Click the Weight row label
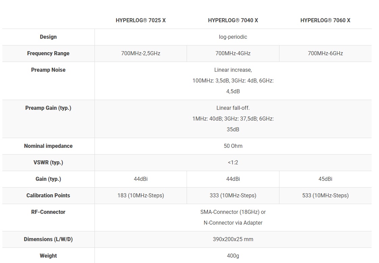This screenshot has width=379, height=263. (48, 256)
